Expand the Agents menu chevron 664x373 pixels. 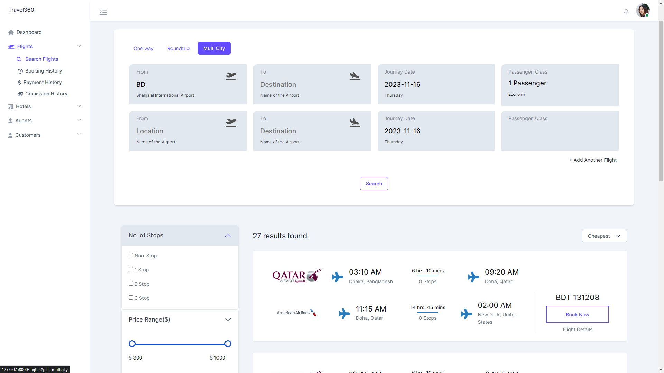coord(79,121)
